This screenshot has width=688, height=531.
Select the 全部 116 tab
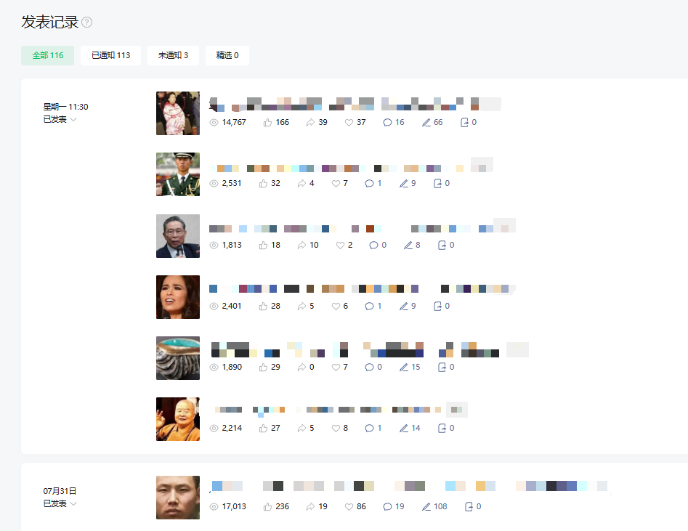point(47,55)
